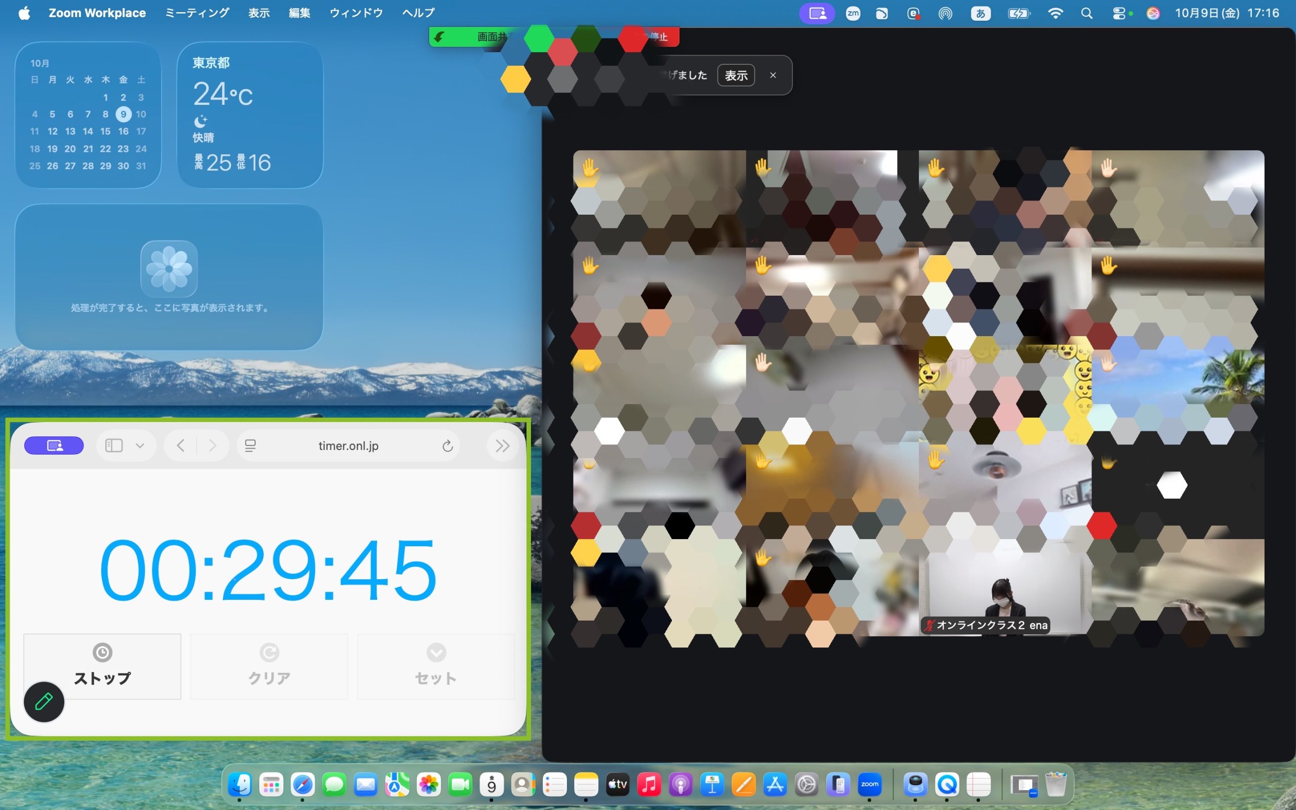The image size is (1296, 810).
Task: Stop the running timer
Action: coord(102,666)
